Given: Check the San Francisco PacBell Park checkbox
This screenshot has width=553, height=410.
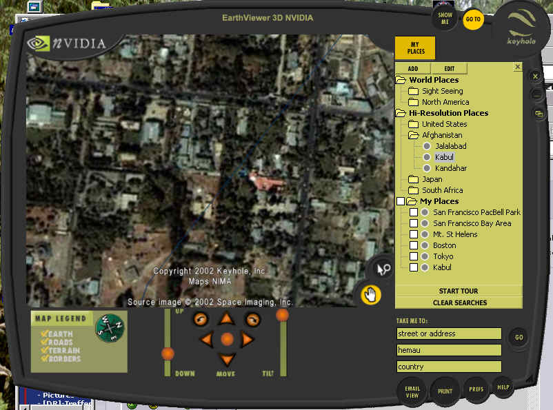Looking at the screenshot, I should tap(414, 212).
